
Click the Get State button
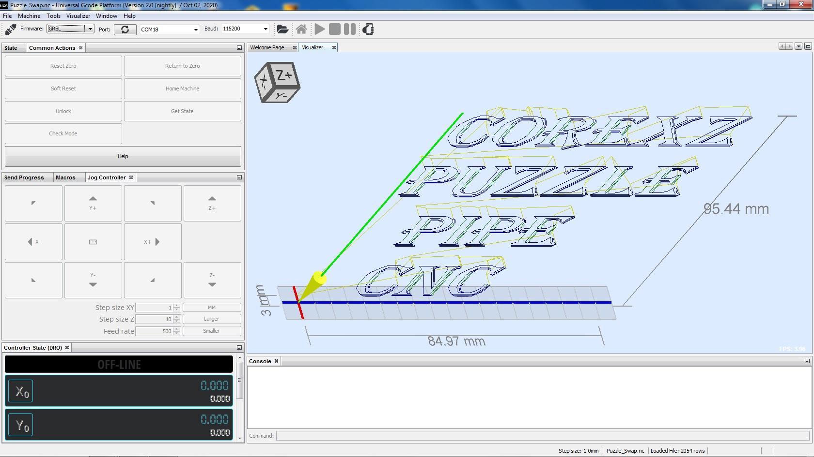point(183,111)
